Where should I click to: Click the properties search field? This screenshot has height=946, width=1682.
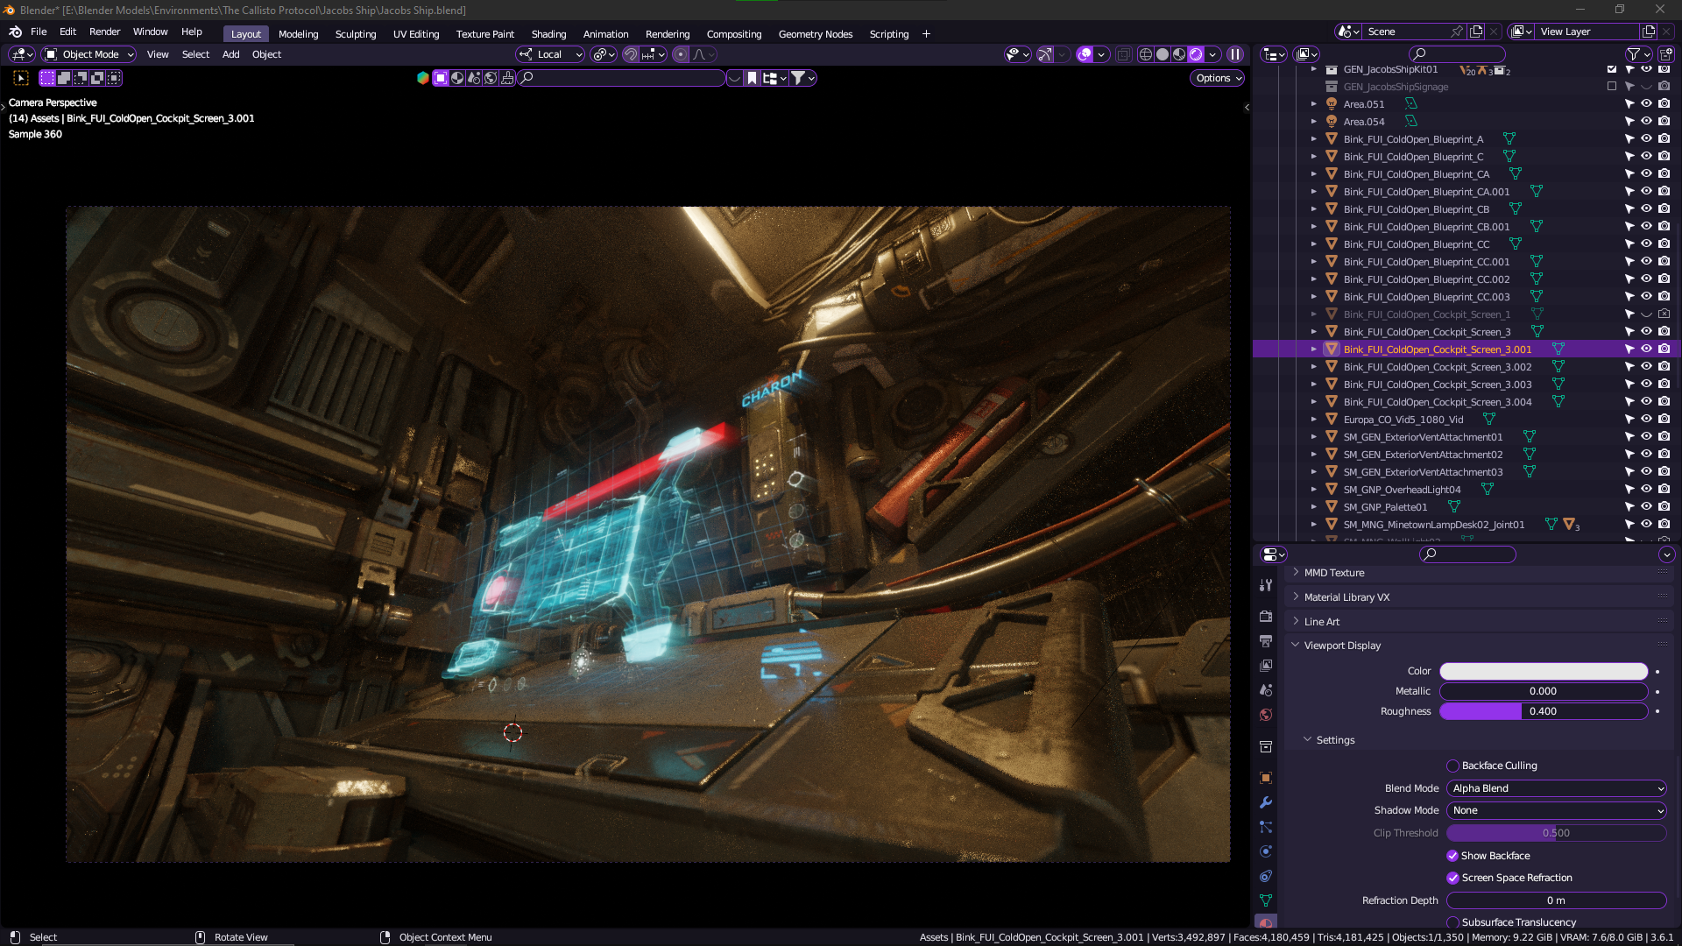click(x=1467, y=554)
